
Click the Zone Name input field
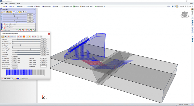click(x=44, y=67)
